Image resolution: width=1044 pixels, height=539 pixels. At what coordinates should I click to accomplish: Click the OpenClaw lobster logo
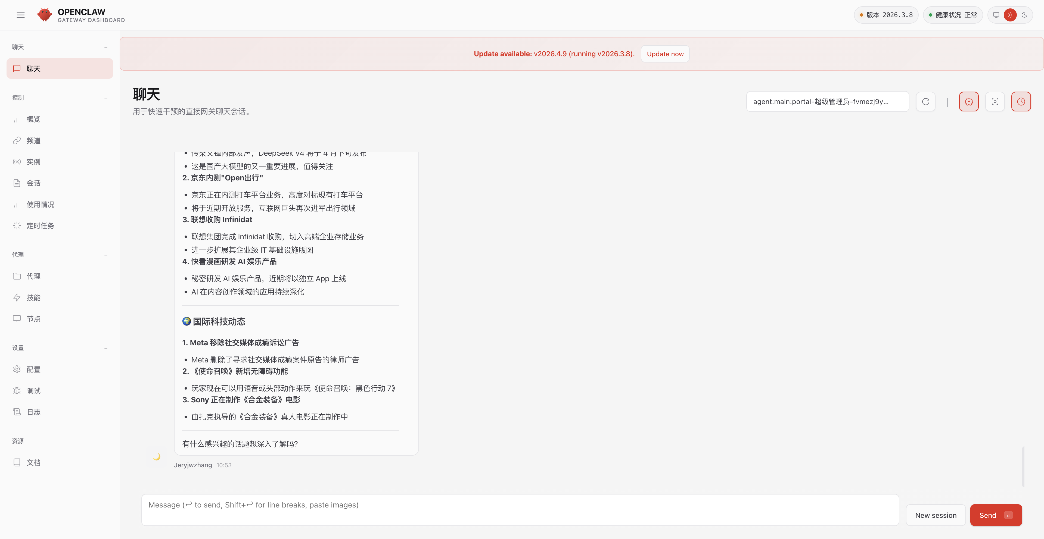(x=44, y=15)
